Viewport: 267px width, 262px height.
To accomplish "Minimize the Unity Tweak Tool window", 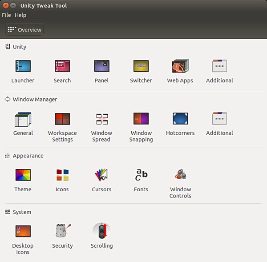I will [x=13, y=6].
